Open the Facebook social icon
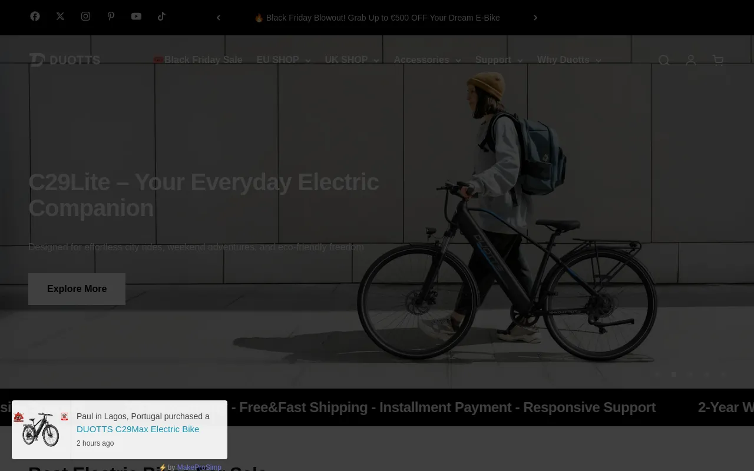 tap(35, 16)
